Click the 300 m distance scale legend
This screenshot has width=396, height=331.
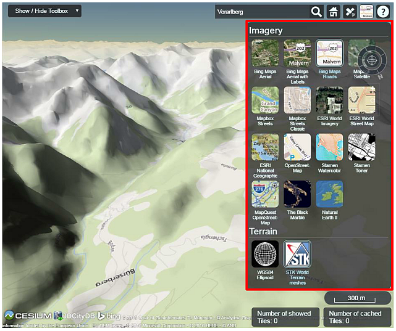pyautogui.click(x=358, y=298)
